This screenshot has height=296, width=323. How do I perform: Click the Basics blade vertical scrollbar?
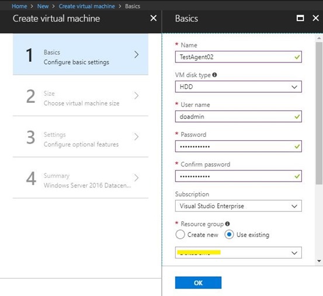319,113
